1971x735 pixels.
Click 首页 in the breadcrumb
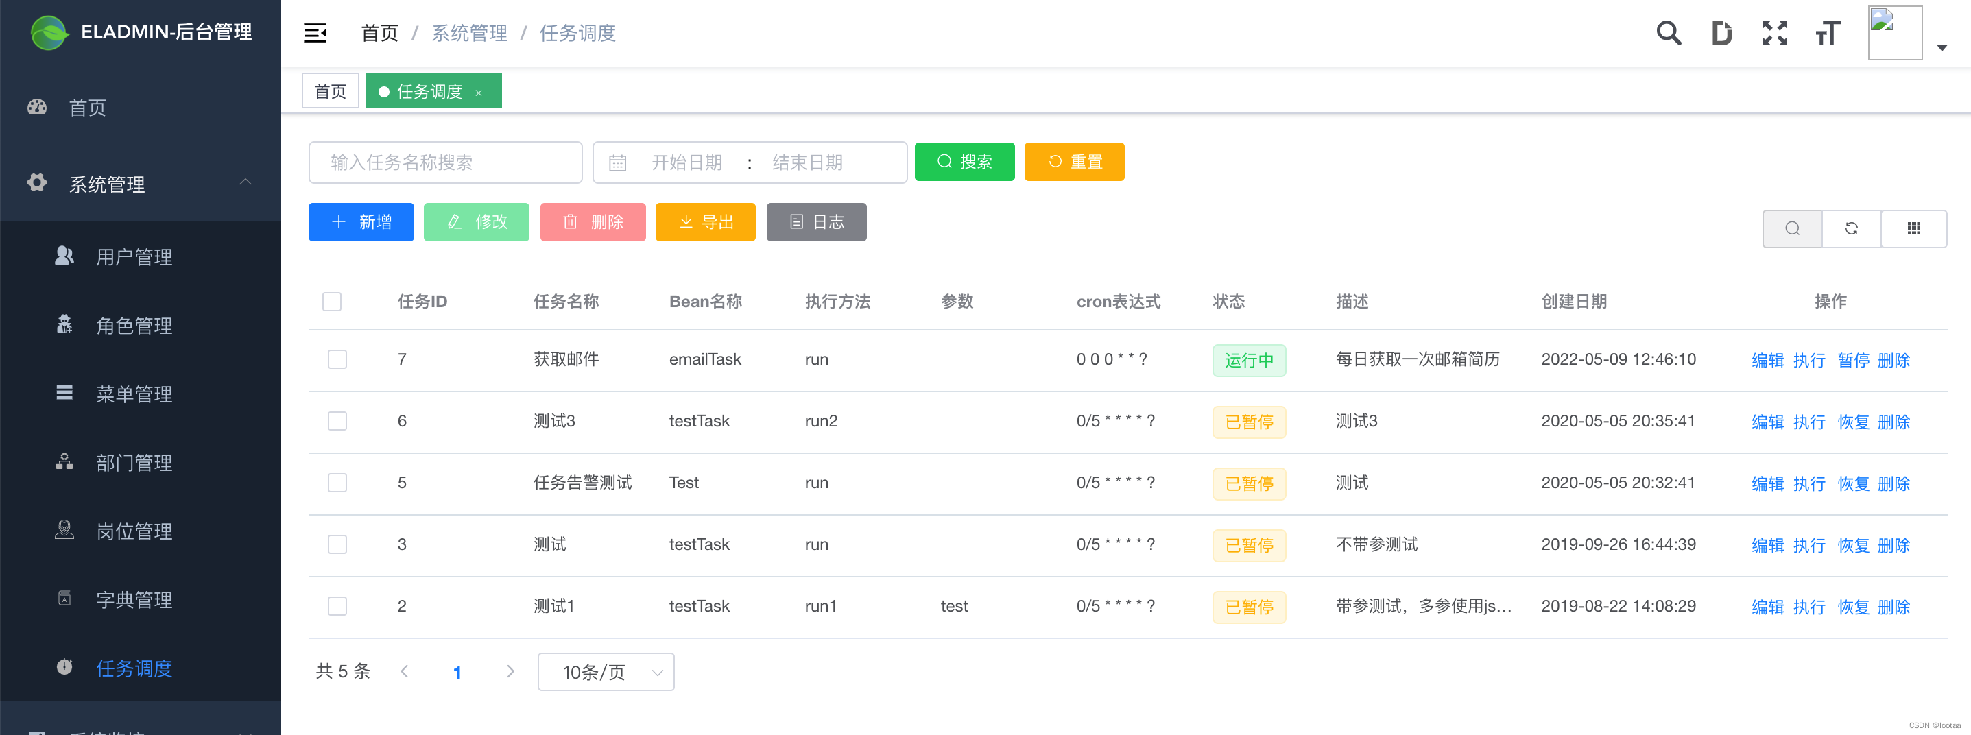click(379, 33)
